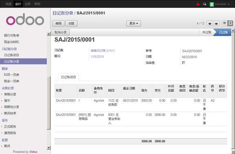Click the 定期处理 sidebar heading

[x=8, y=88]
